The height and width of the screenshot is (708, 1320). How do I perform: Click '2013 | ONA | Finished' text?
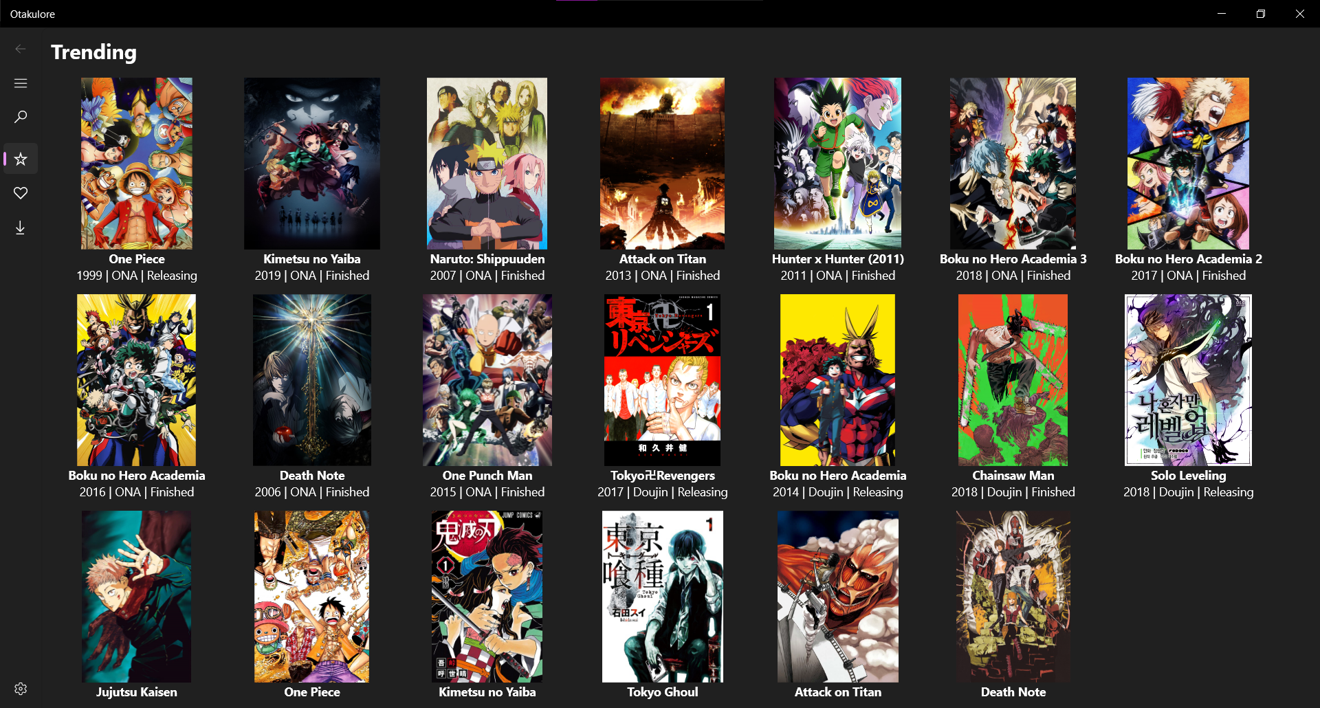(x=663, y=276)
